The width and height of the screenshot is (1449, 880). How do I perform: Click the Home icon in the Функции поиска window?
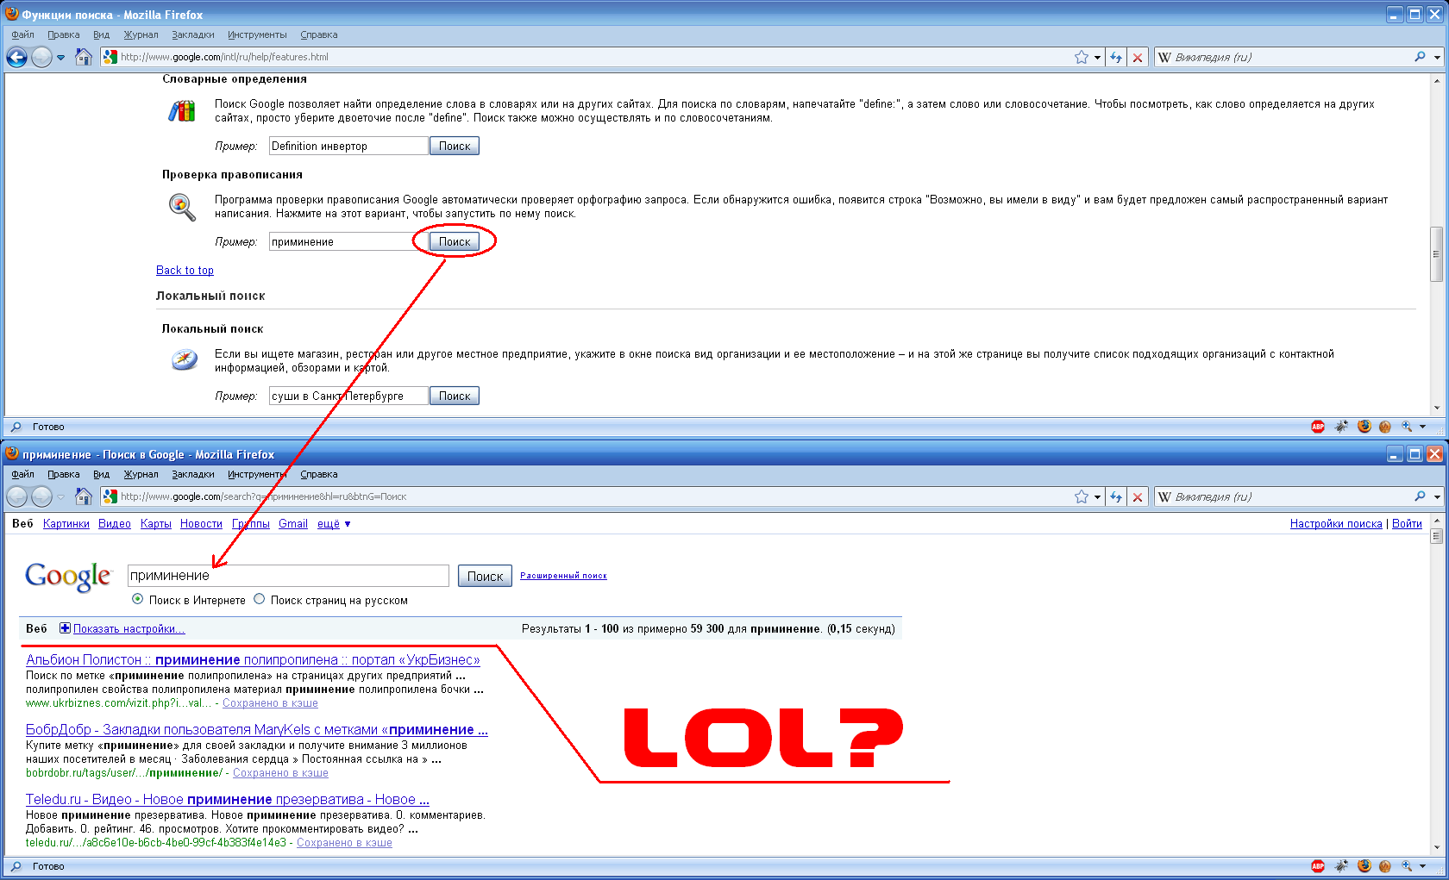coord(84,57)
